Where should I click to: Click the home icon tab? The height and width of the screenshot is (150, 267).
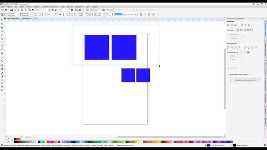5,18
